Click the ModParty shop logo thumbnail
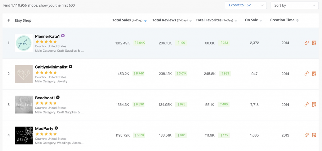The image size is (322, 151). click(24, 135)
